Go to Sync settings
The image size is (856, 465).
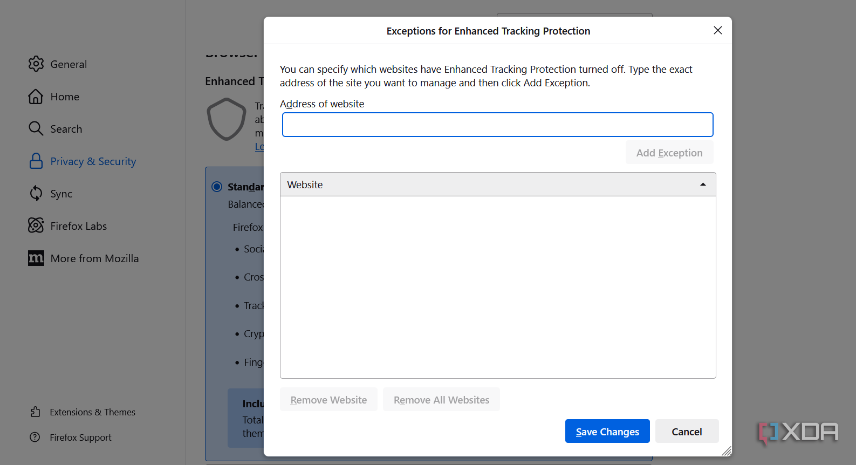point(61,194)
